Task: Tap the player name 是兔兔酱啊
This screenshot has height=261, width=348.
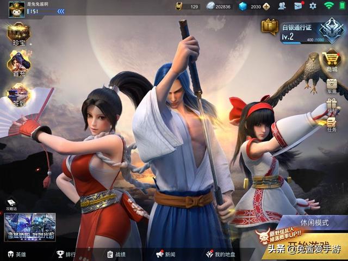Action: [x=38, y=4]
